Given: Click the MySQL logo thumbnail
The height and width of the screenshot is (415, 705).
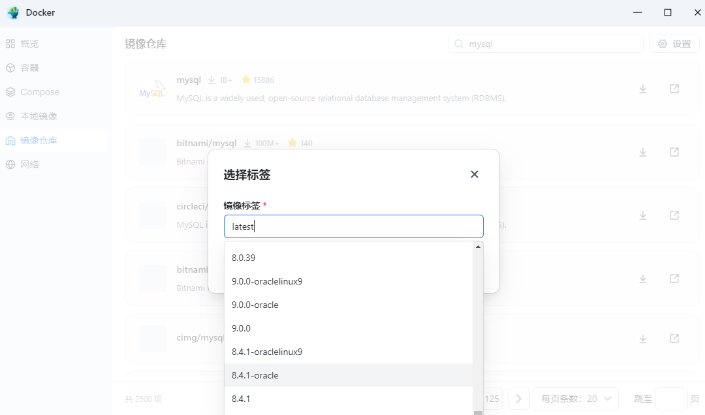Looking at the screenshot, I should click(152, 89).
